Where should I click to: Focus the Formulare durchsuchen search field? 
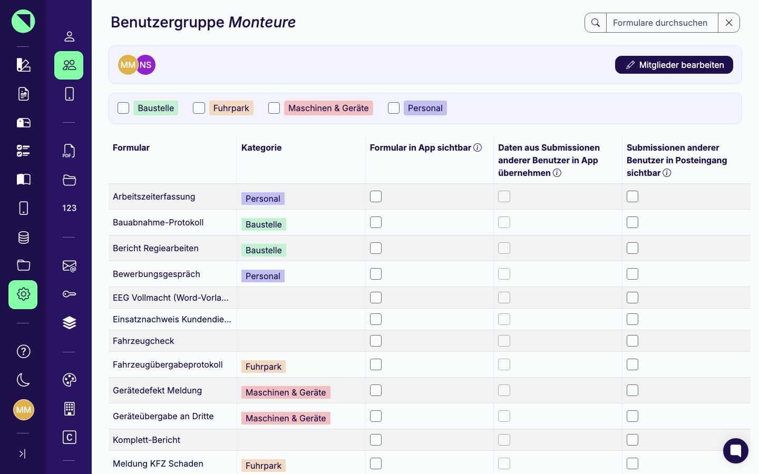pos(662,23)
